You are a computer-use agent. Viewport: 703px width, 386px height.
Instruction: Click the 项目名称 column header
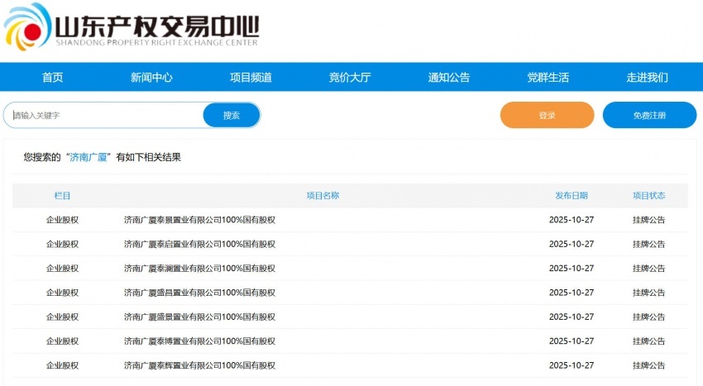point(323,195)
